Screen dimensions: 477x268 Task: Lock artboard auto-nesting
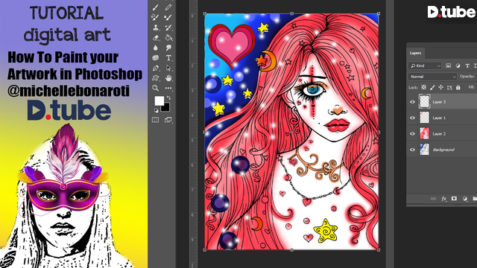click(x=449, y=88)
